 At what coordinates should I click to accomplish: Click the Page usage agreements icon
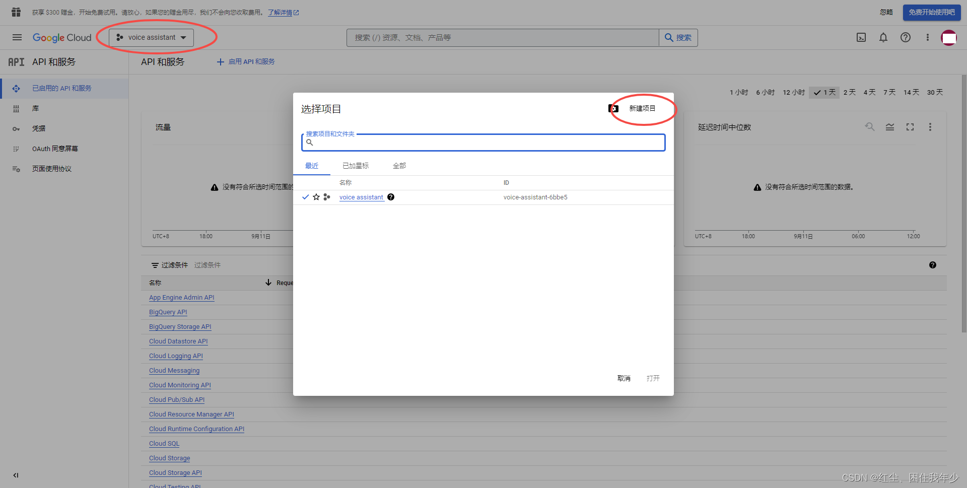(x=16, y=169)
